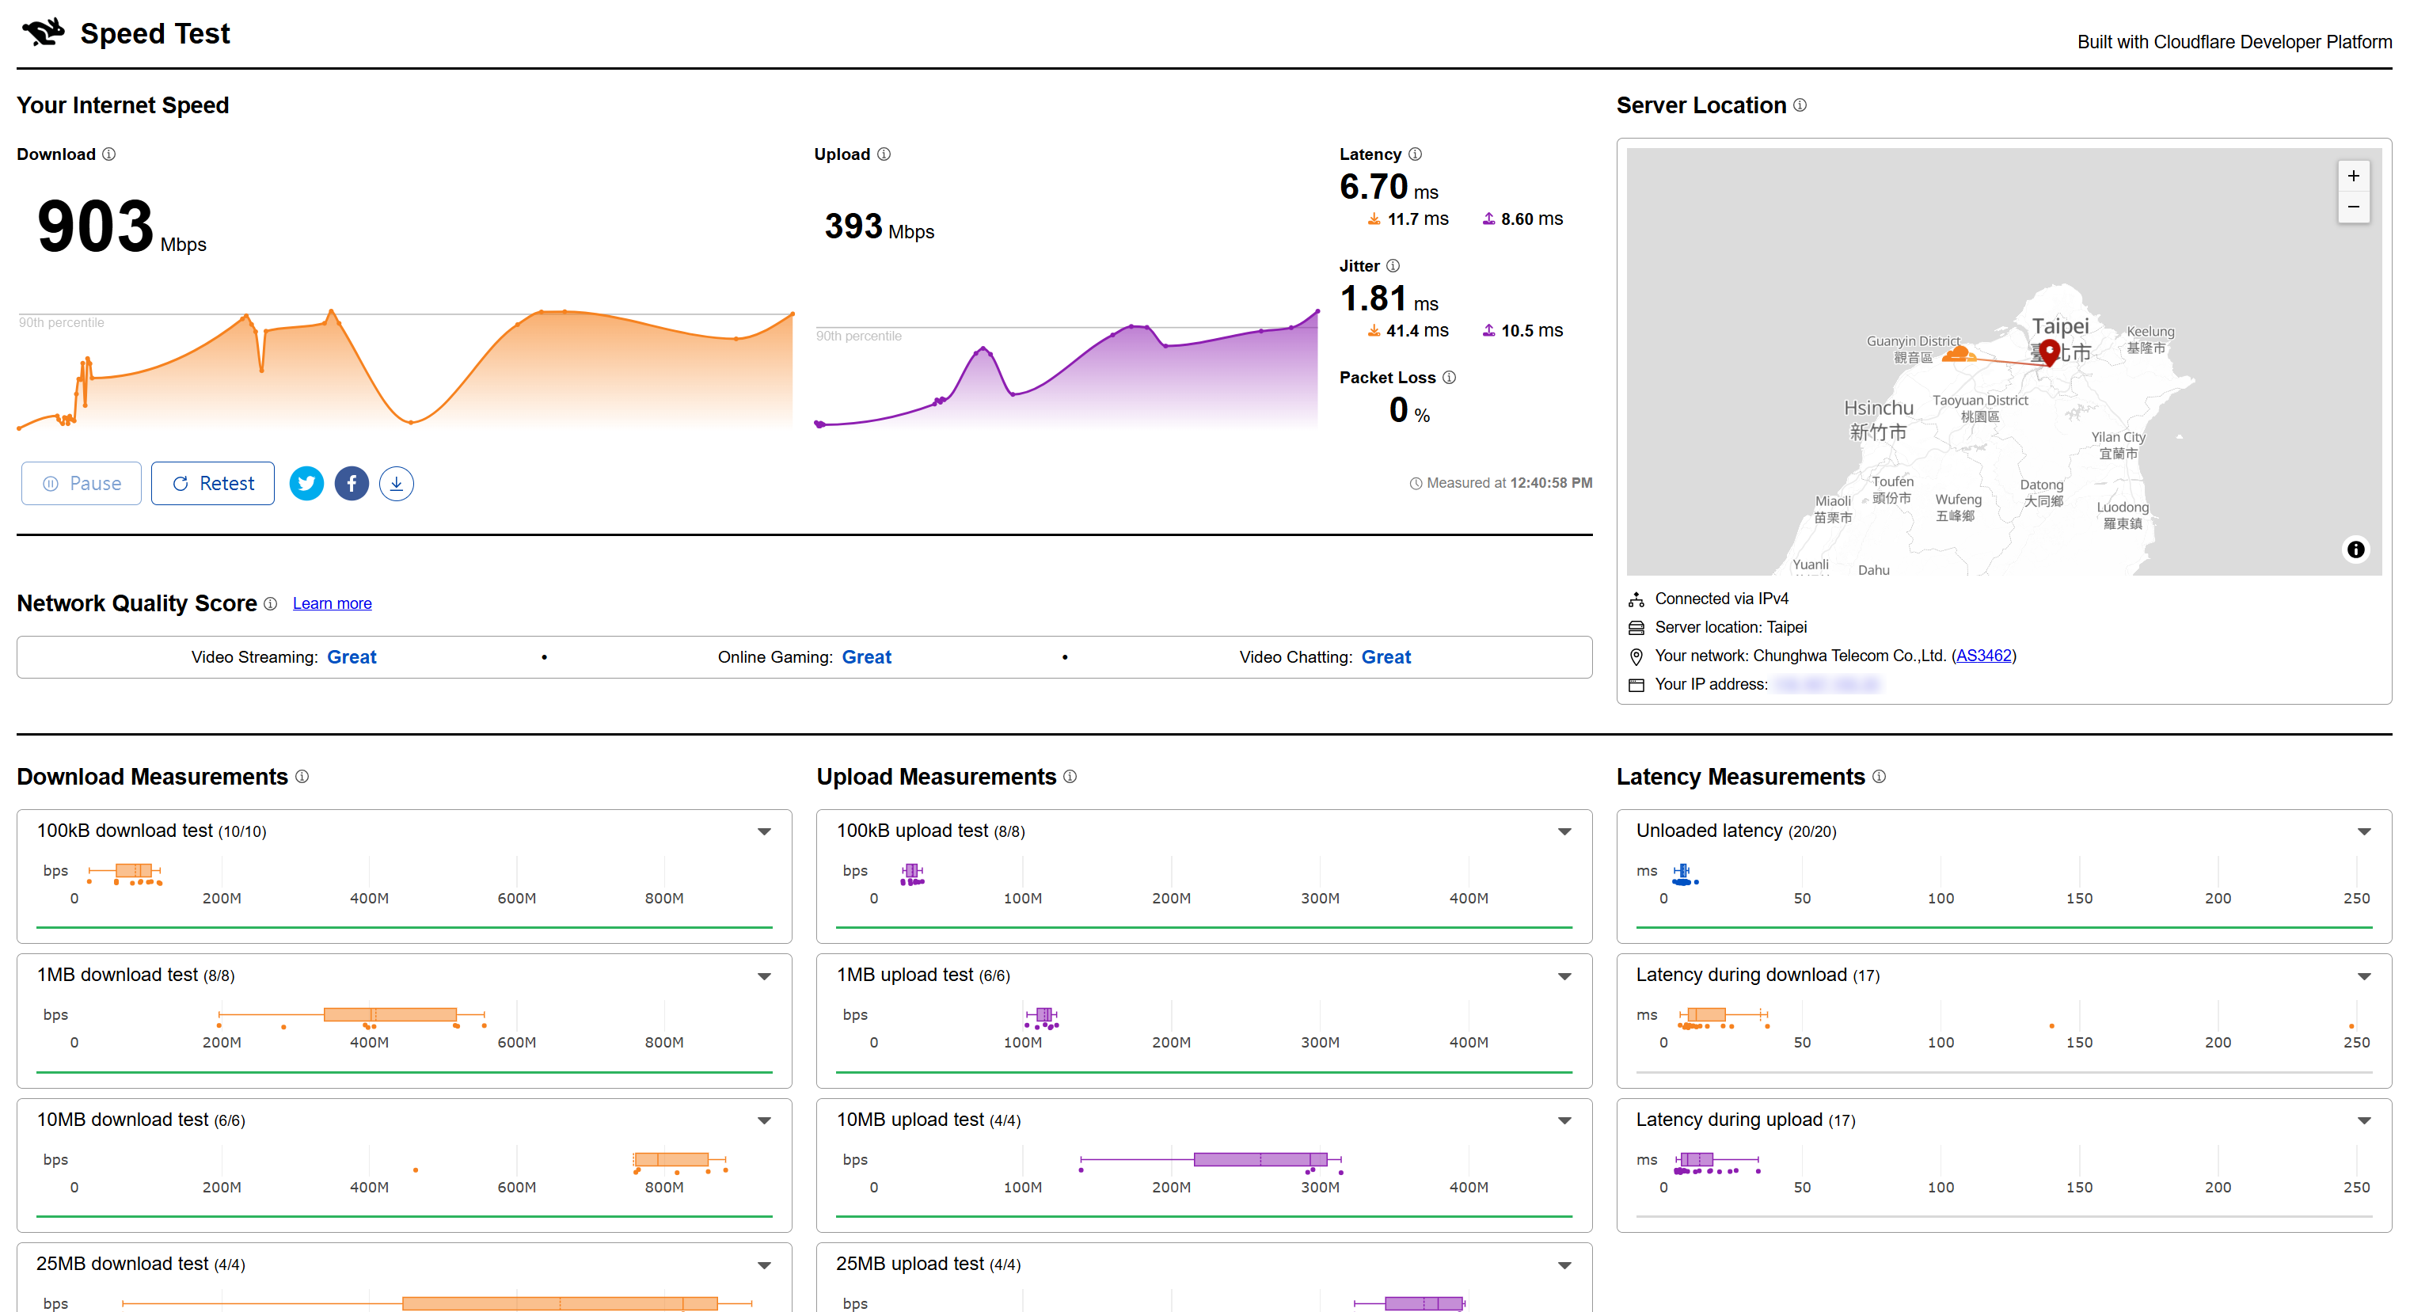2410x1312 pixels.
Task: Share results on Twitter icon
Action: (306, 483)
